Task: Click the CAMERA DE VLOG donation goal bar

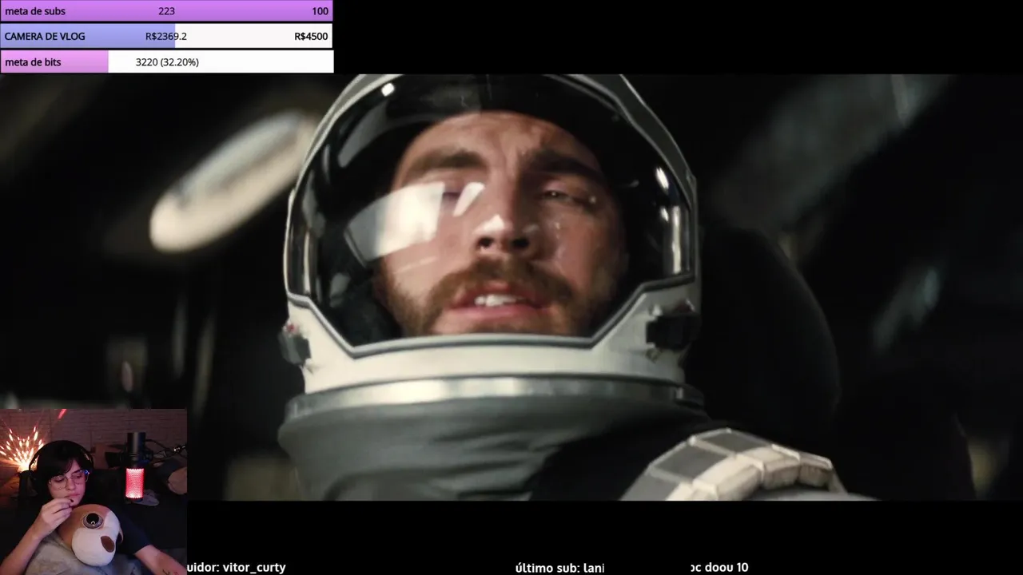Action: click(166, 36)
